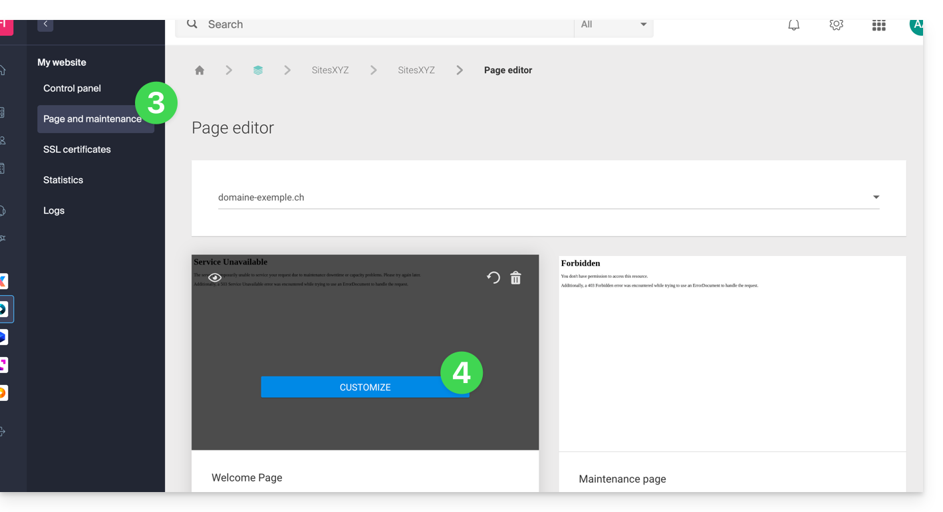The image size is (943, 512).
Task: Select SSL certificates menu item
Action: tap(77, 150)
